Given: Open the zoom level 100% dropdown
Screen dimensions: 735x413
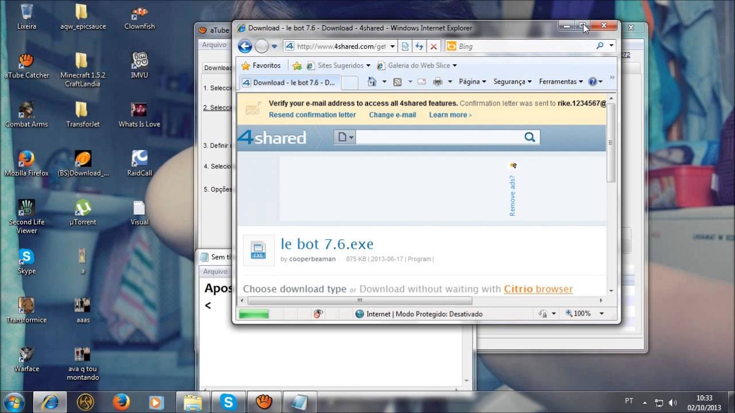Looking at the screenshot, I should click(x=602, y=314).
